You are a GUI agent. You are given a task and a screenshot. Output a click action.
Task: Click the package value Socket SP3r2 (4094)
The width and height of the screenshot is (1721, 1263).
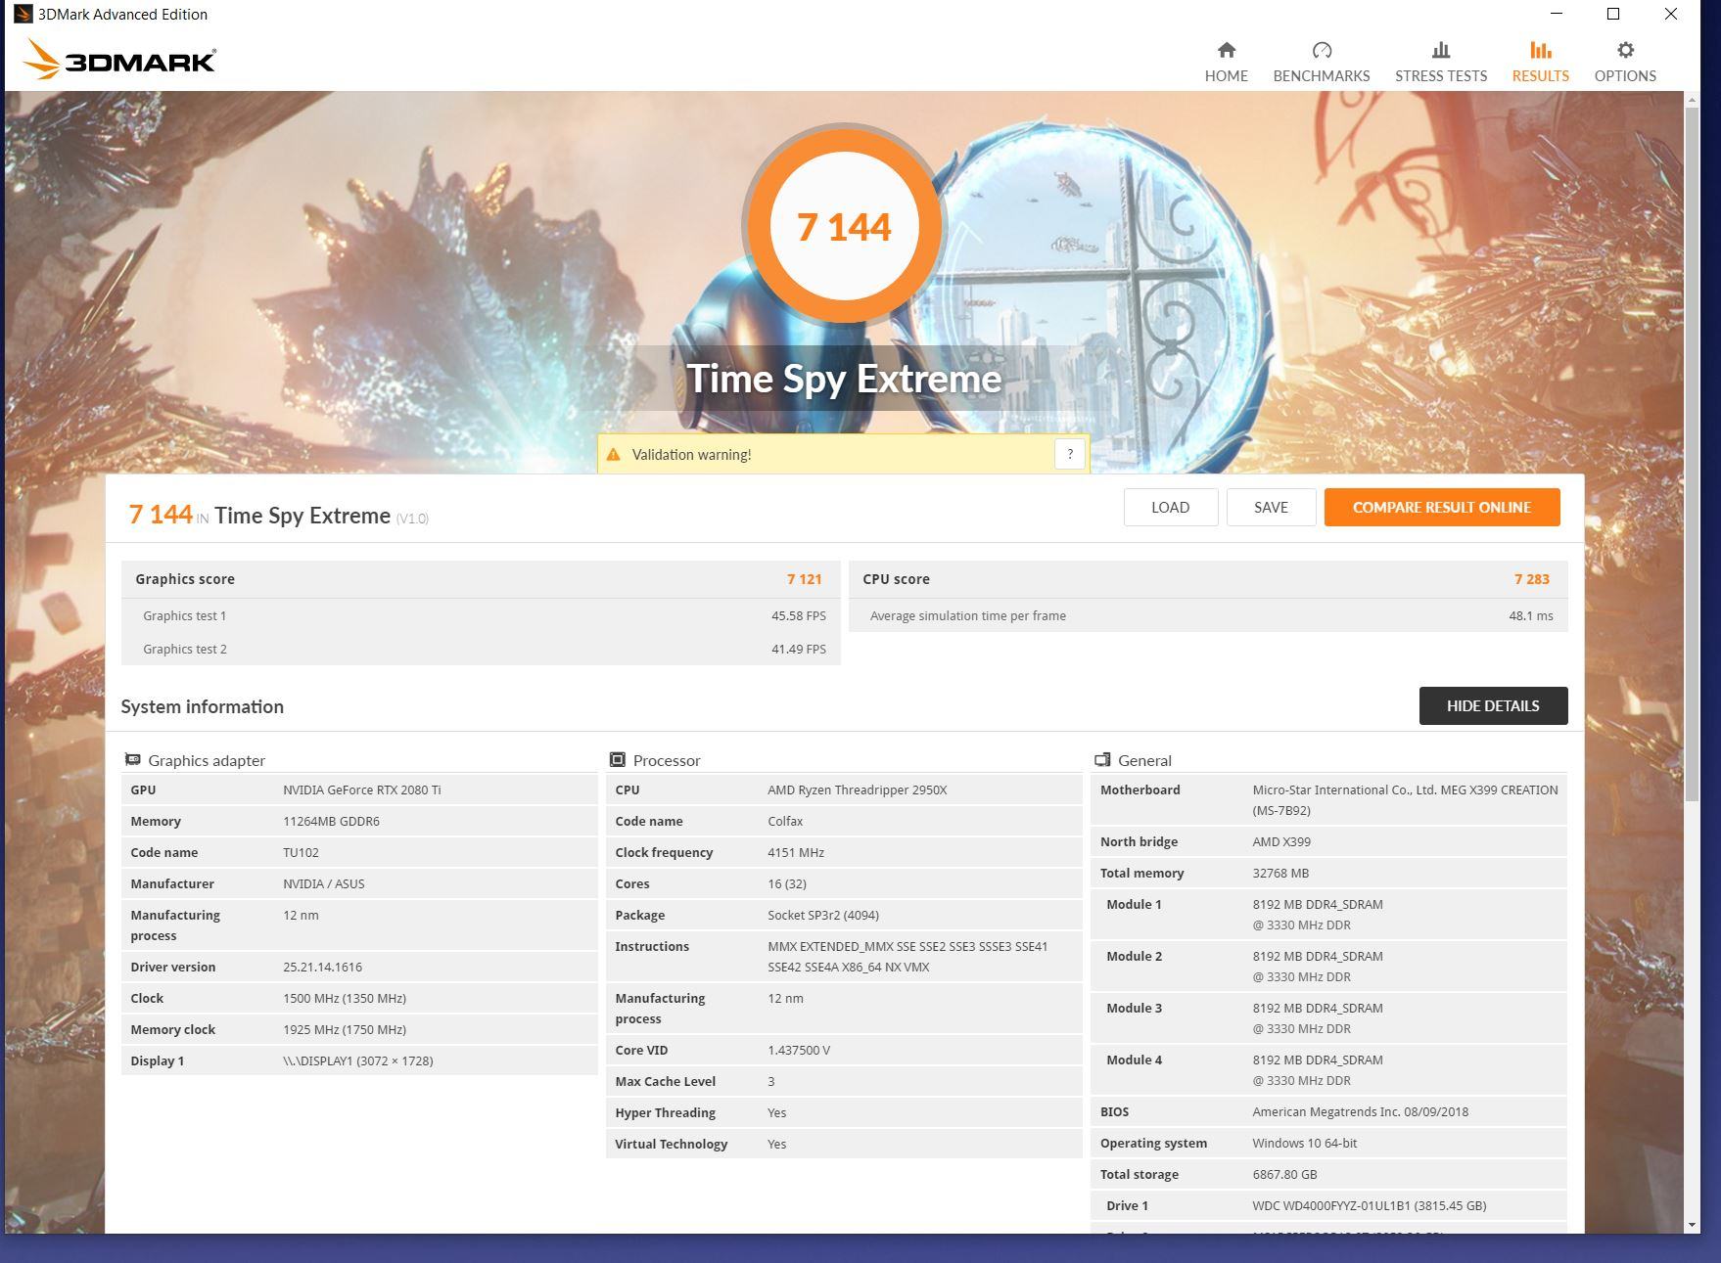823,915
